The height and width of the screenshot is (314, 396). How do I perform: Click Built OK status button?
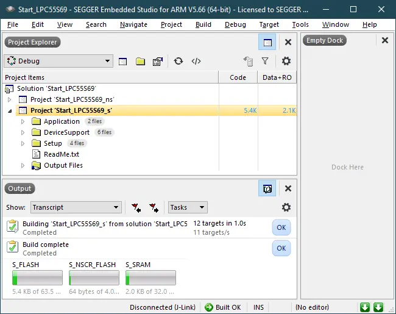tap(222, 307)
